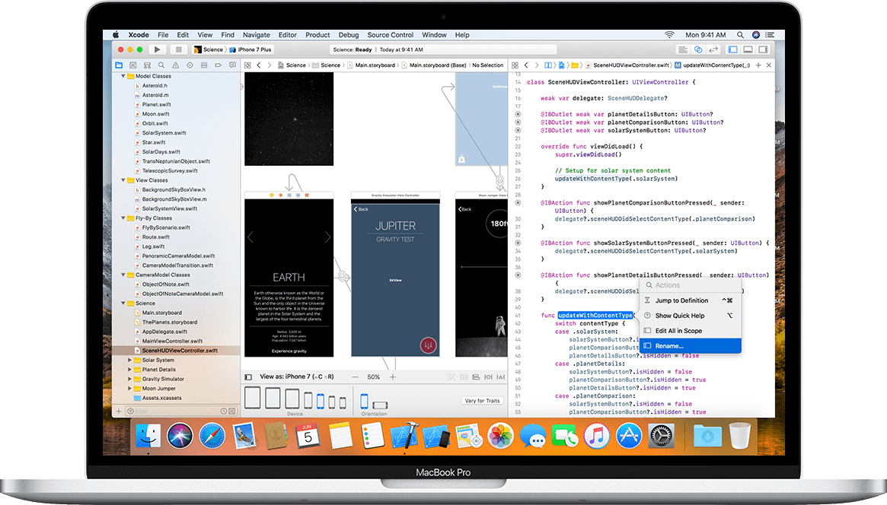
Task: Embed In Stack icon in canvas bar
Action: (x=464, y=376)
